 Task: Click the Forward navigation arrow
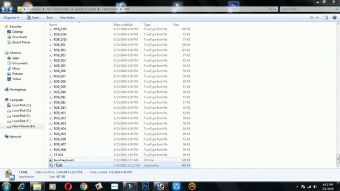click(11, 9)
